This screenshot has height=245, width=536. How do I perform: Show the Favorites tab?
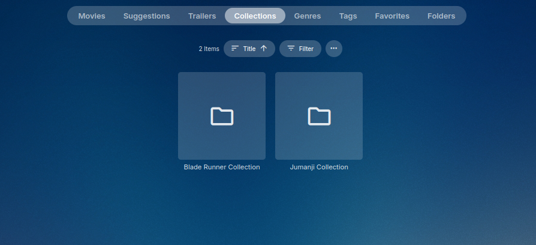click(392, 16)
